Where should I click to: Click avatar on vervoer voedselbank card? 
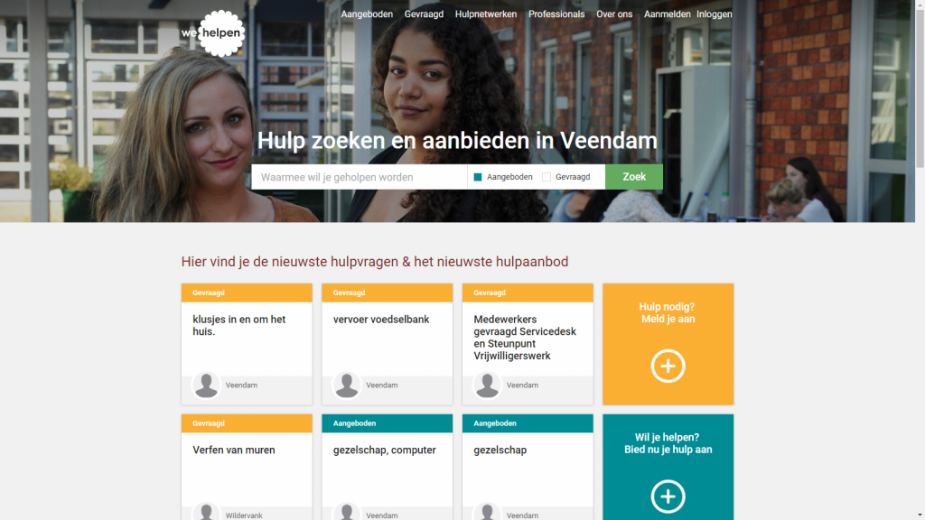(346, 385)
